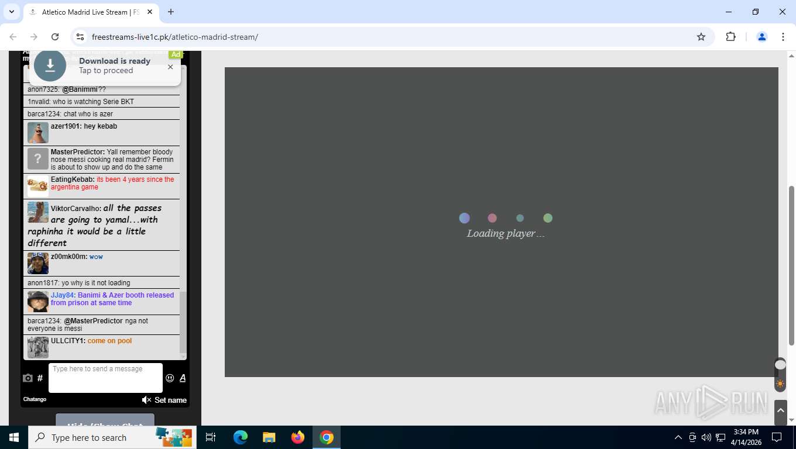Viewport: 796px width, 449px height.
Task: Click the @Banimmi mention text
Action: (80, 89)
